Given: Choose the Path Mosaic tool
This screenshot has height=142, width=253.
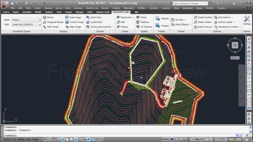Looking at the screenshot, I should click(x=51, y=27).
